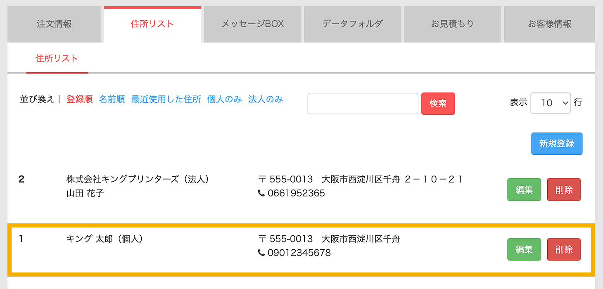This screenshot has height=289, width=603.
Task: Open the rows-per-page dropdown showing 10
Action: tap(551, 103)
